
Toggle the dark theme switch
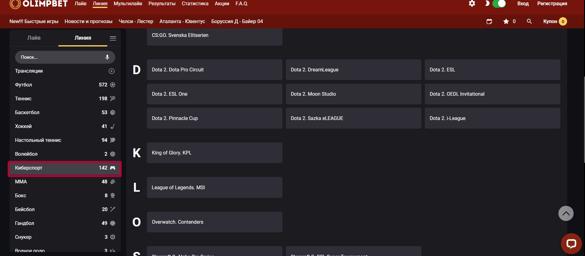coord(499,4)
